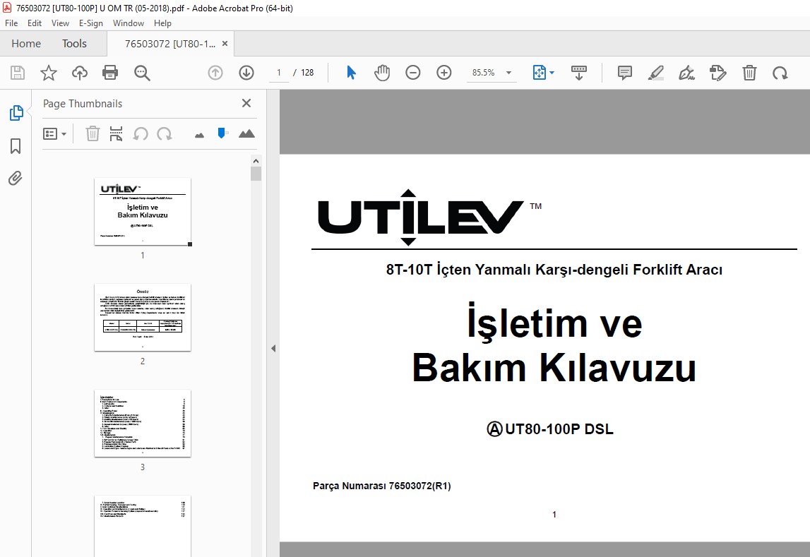Select the arrow selection tool
Screen dimensions: 810x557
tap(351, 73)
